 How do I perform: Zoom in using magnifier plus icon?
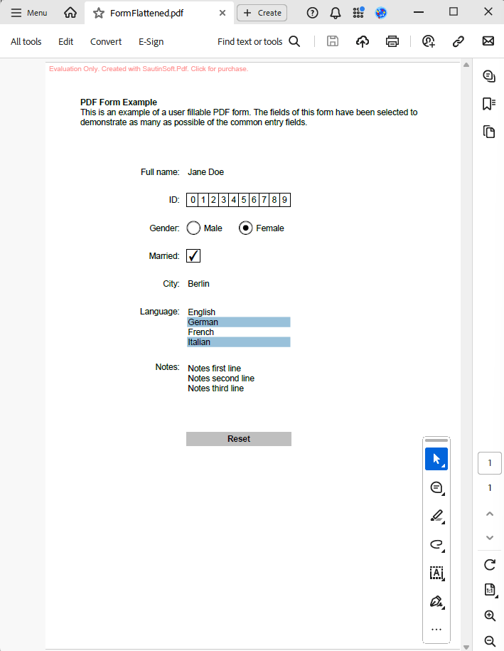(489, 615)
